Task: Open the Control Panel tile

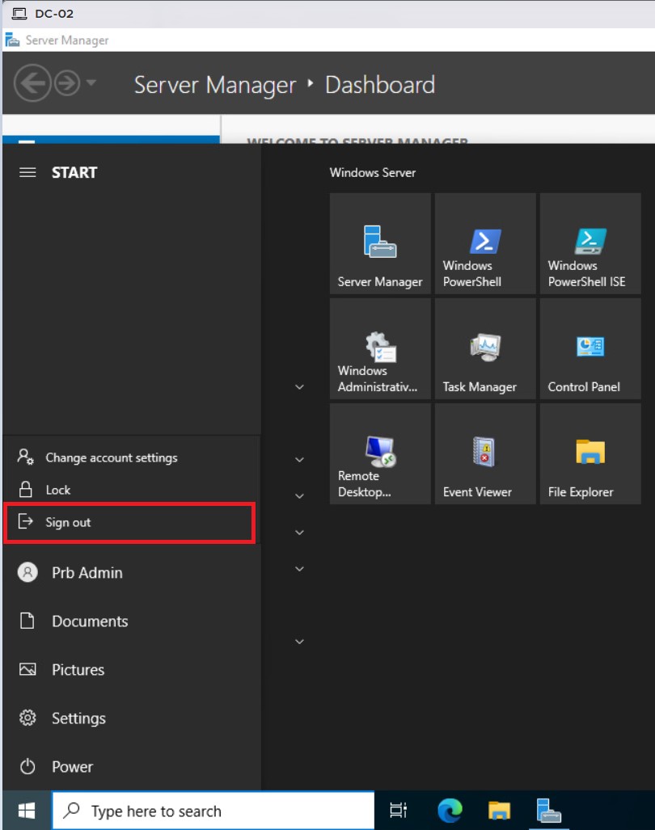Action: [x=590, y=348]
